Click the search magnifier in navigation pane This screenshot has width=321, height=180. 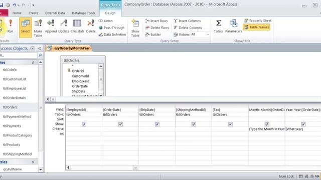click(40, 55)
